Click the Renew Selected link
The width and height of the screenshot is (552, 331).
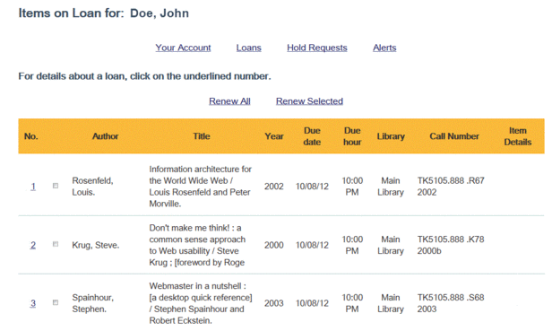click(x=309, y=101)
